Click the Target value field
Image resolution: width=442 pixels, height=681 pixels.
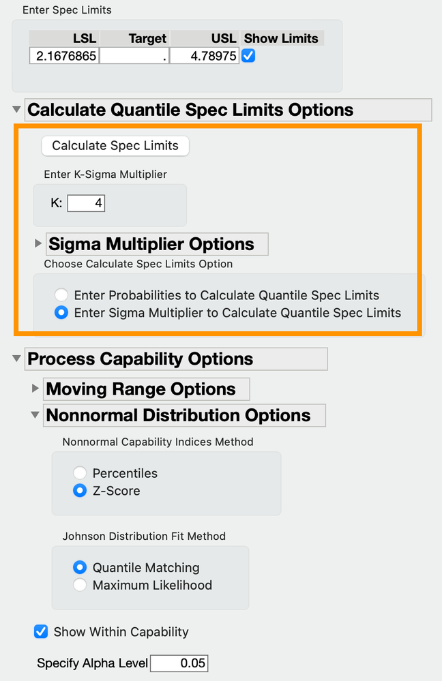[134, 56]
